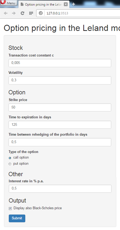
Task: Focus the address bar showing 127.0.0.1:3513
Action: point(82,13)
